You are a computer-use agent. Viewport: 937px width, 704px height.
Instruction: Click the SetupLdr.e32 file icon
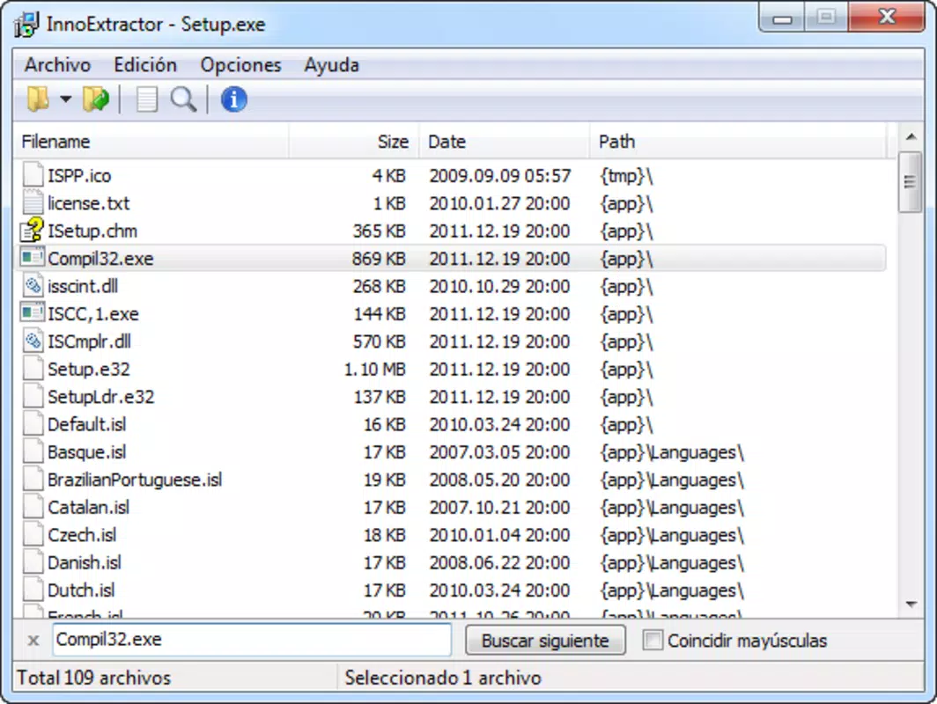(x=33, y=396)
